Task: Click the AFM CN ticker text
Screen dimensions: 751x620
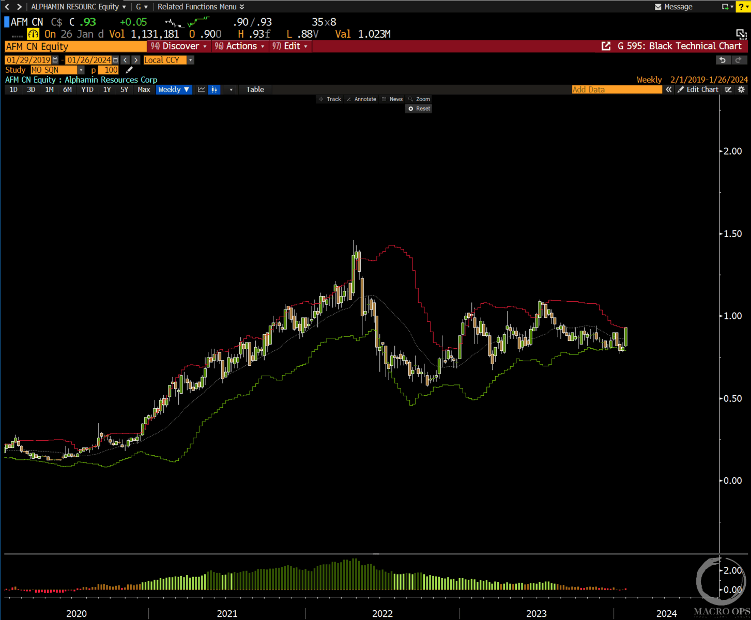Action: click(x=27, y=22)
